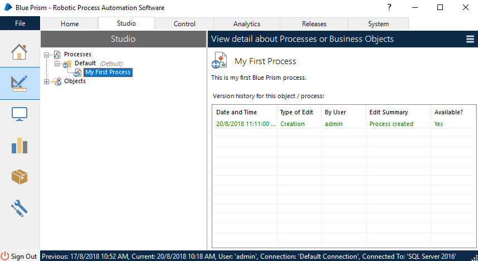Click the help question mark in title bar
This screenshot has height=261, width=478.
pyautogui.click(x=388, y=8)
